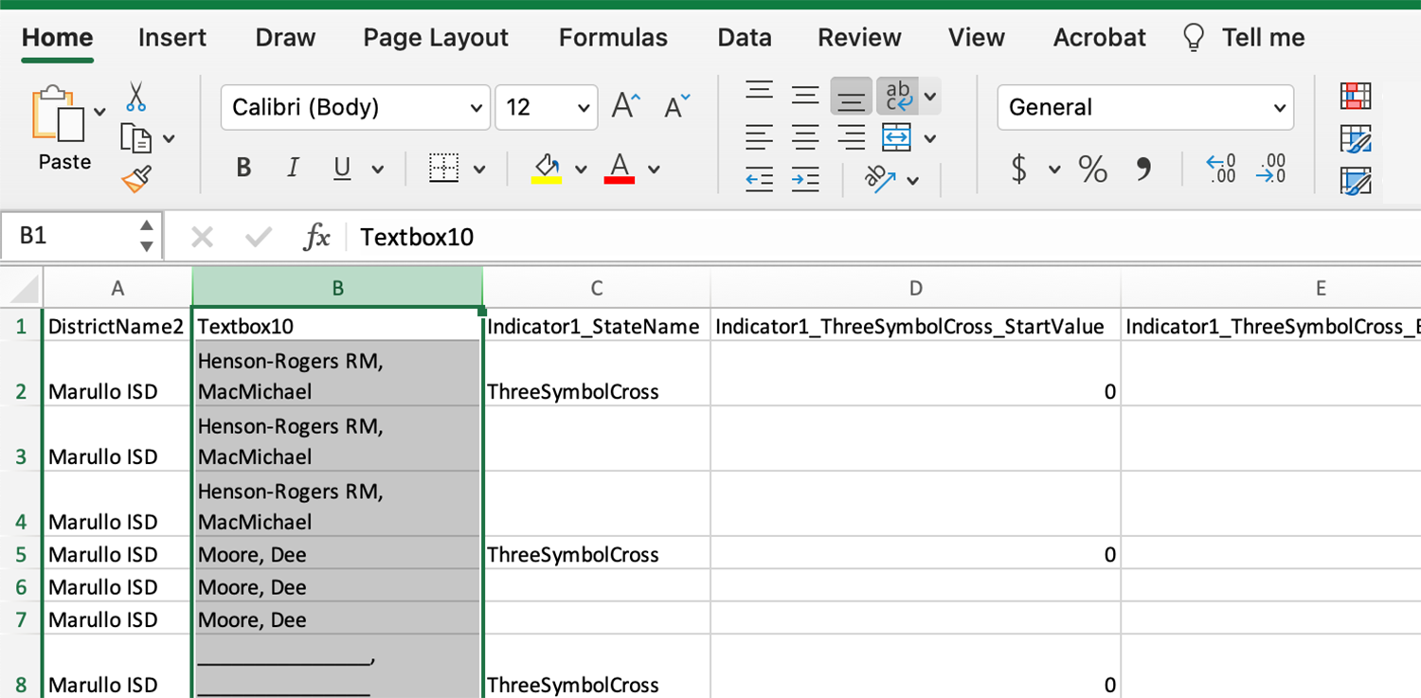Click the Paste clipboard icon

click(59, 116)
